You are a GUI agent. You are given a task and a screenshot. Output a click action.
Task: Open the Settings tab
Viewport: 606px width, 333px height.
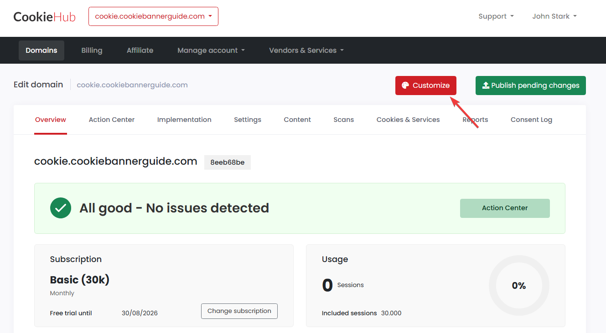[x=248, y=120]
